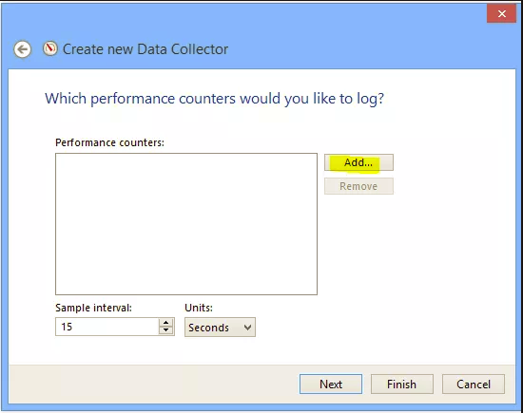Expand Units list via its chevron arrow
The height and width of the screenshot is (413, 523).
[247, 328]
